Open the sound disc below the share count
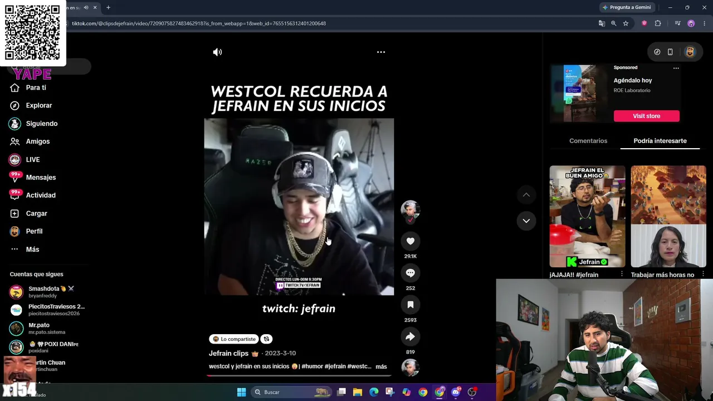This screenshot has height=401, width=713. point(411,368)
